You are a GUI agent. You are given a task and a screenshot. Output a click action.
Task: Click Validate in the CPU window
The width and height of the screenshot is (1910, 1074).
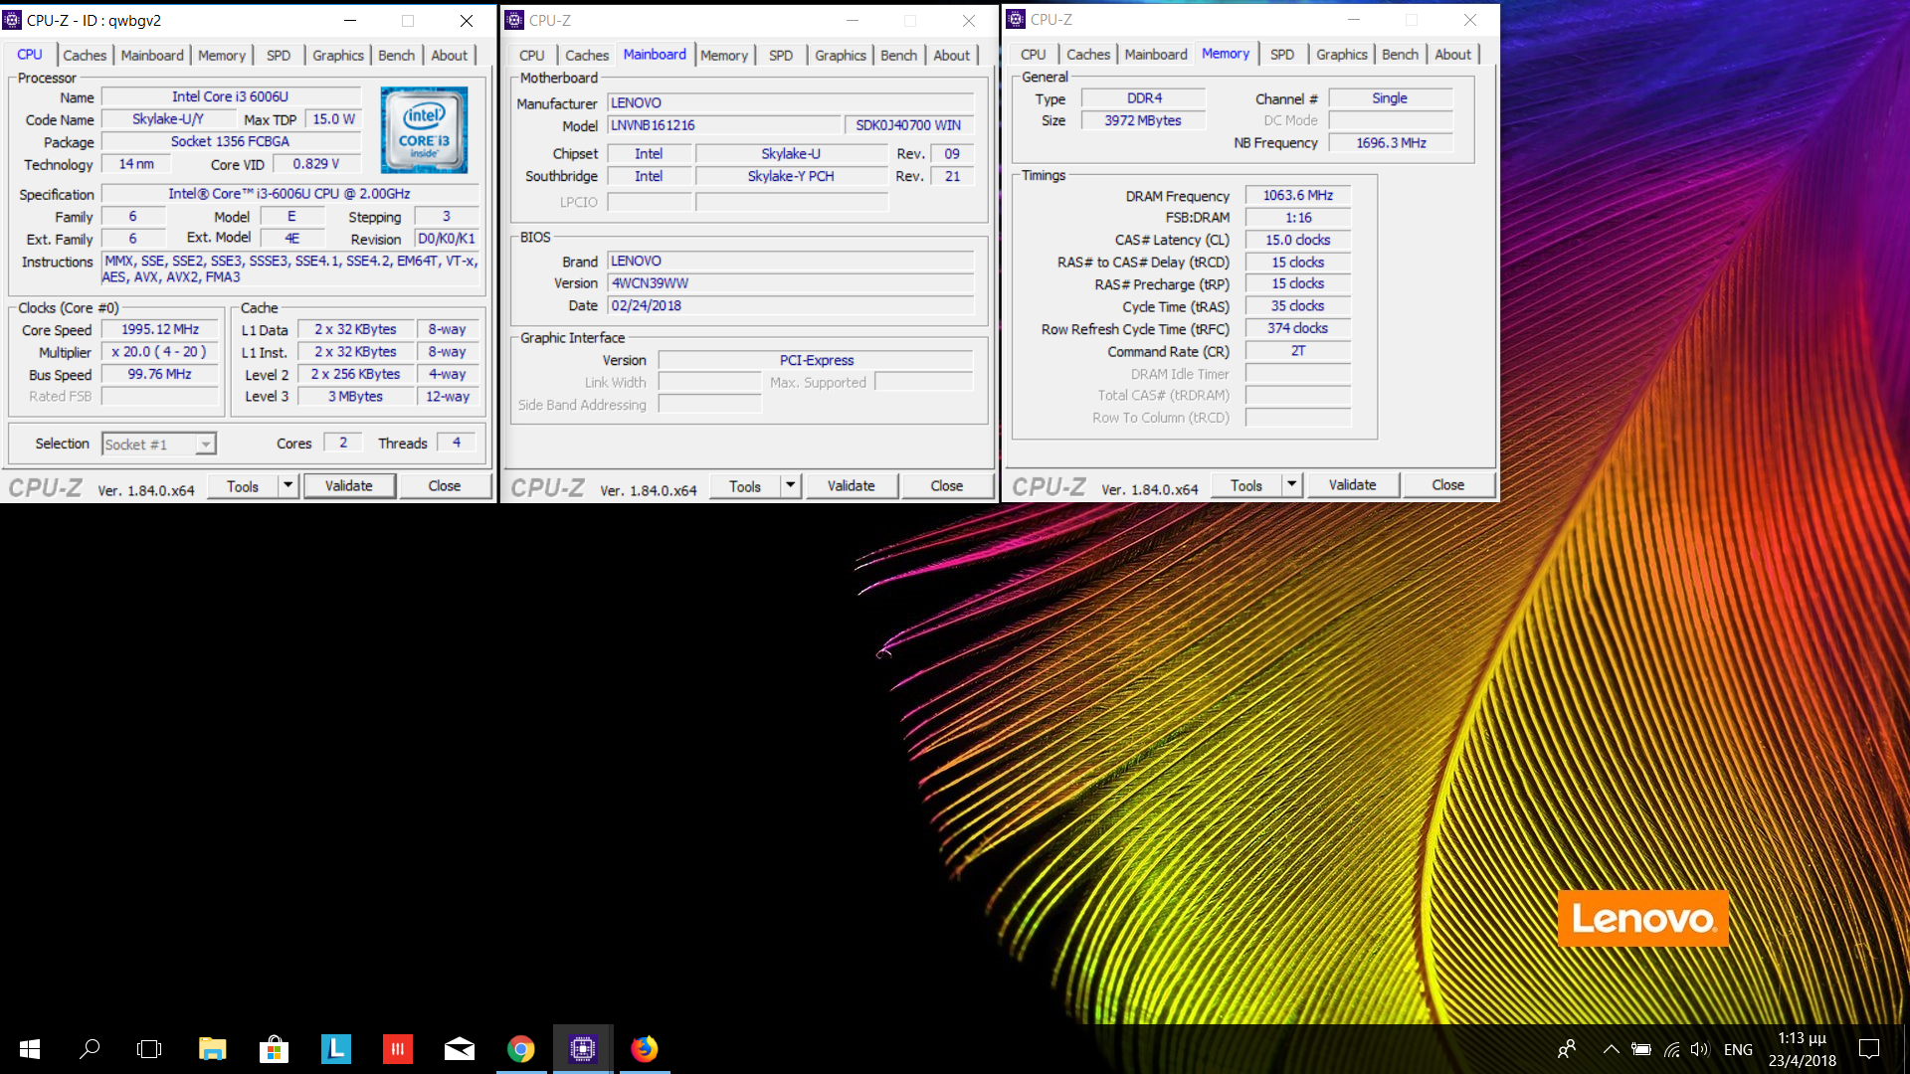pos(348,485)
